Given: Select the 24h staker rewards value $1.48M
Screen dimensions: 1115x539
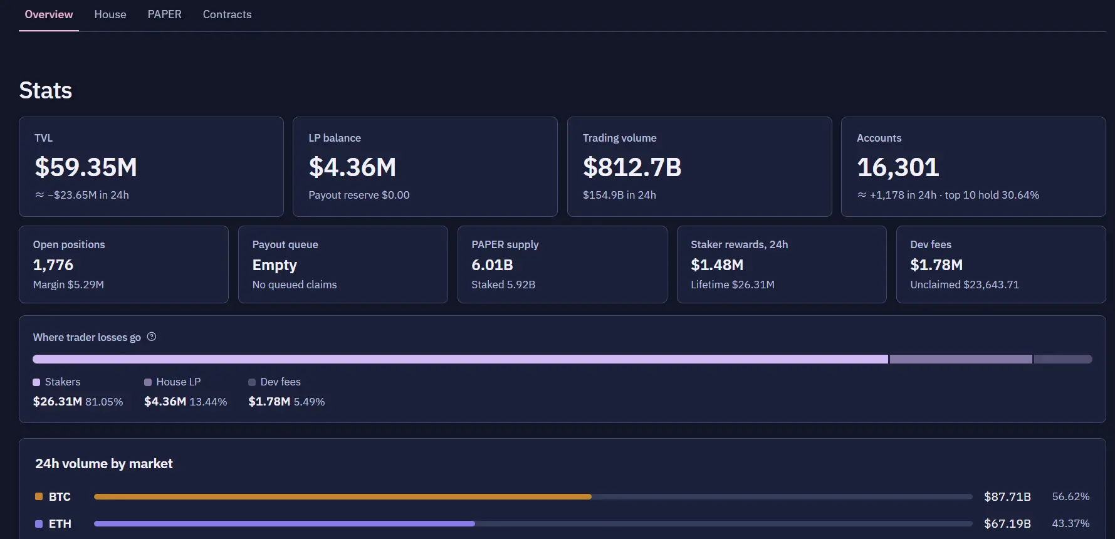Looking at the screenshot, I should click(717, 265).
